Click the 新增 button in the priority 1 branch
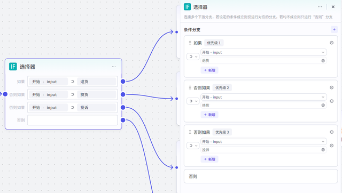 [209, 70]
